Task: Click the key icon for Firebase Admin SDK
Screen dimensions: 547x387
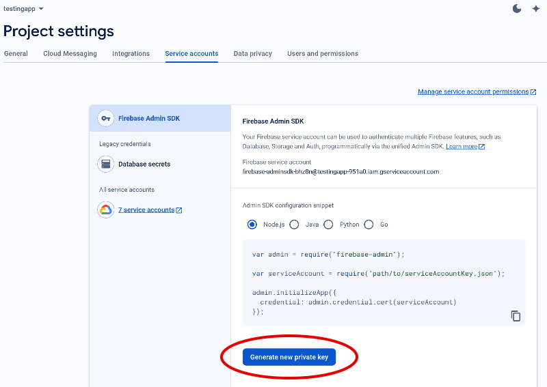Action: pyautogui.click(x=106, y=119)
